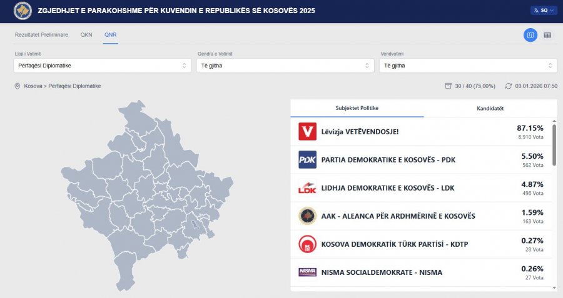Click the AAK party emblem
The width and height of the screenshot is (563, 298).
[307, 216]
